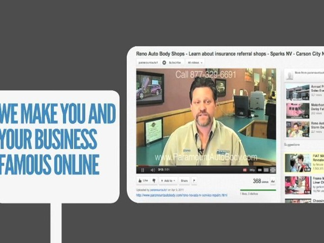
Task: Click the green likes ratio bar
Action: click(x=258, y=190)
